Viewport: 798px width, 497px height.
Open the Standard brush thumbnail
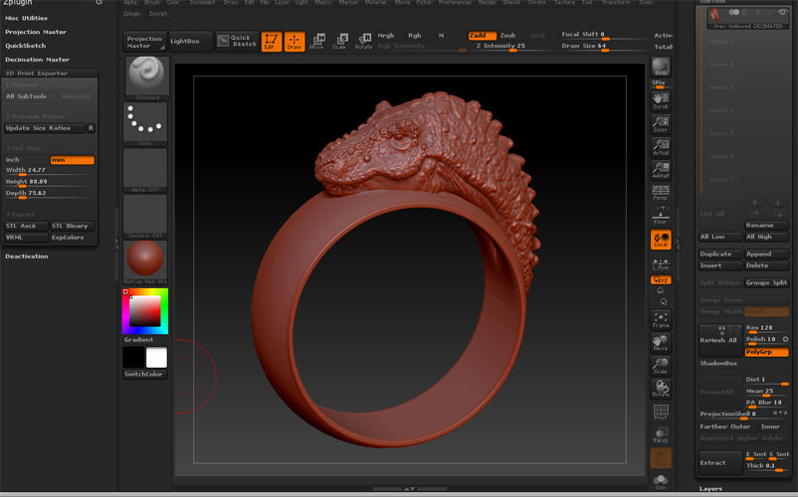click(146, 78)
